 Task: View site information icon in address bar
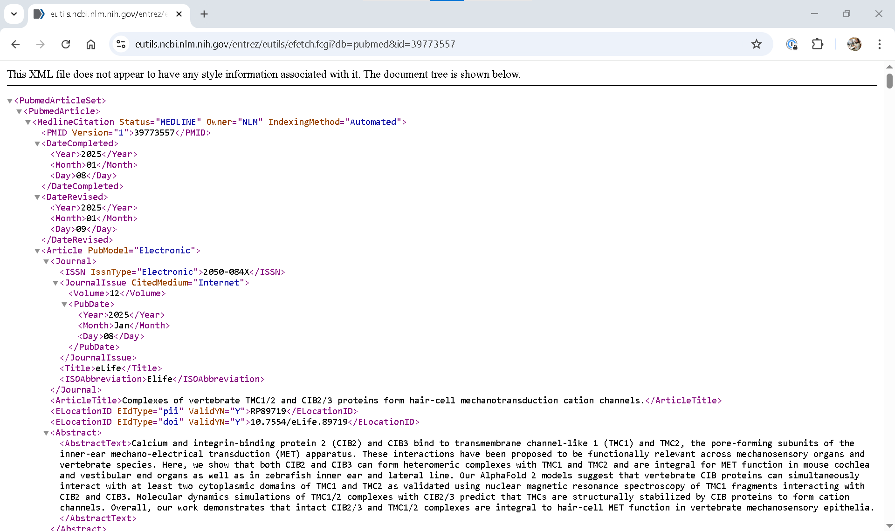pyautogui.click(x=121, y=44)
